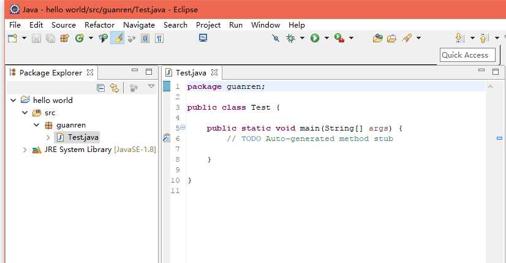This screenshot has height=263, width=506.
Task: Collapse the guanren package node
Action: [37, 125]
